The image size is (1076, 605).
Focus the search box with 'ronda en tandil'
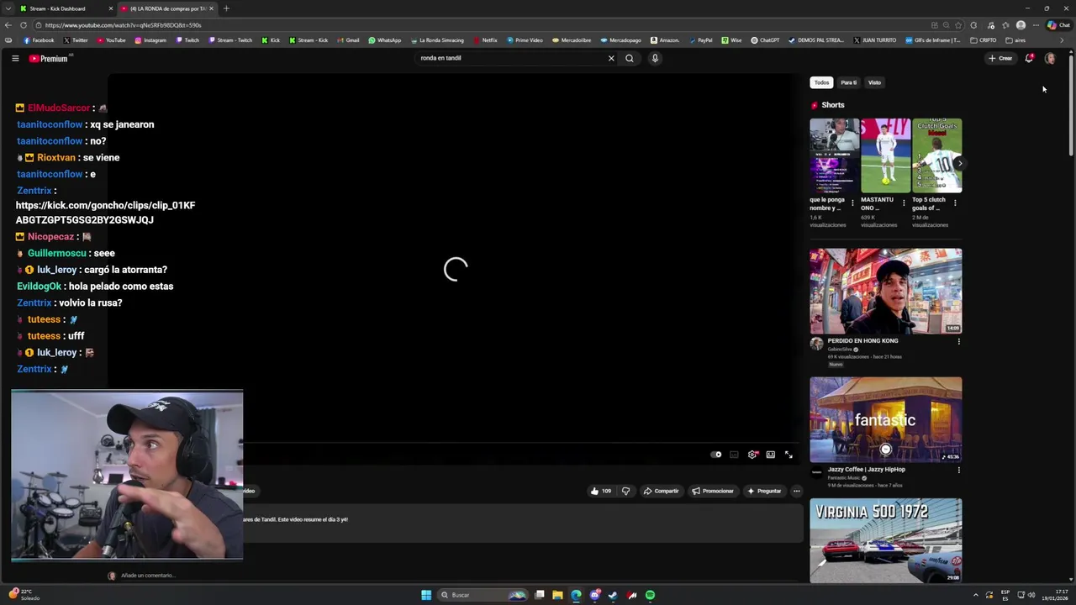click(511, 58)
